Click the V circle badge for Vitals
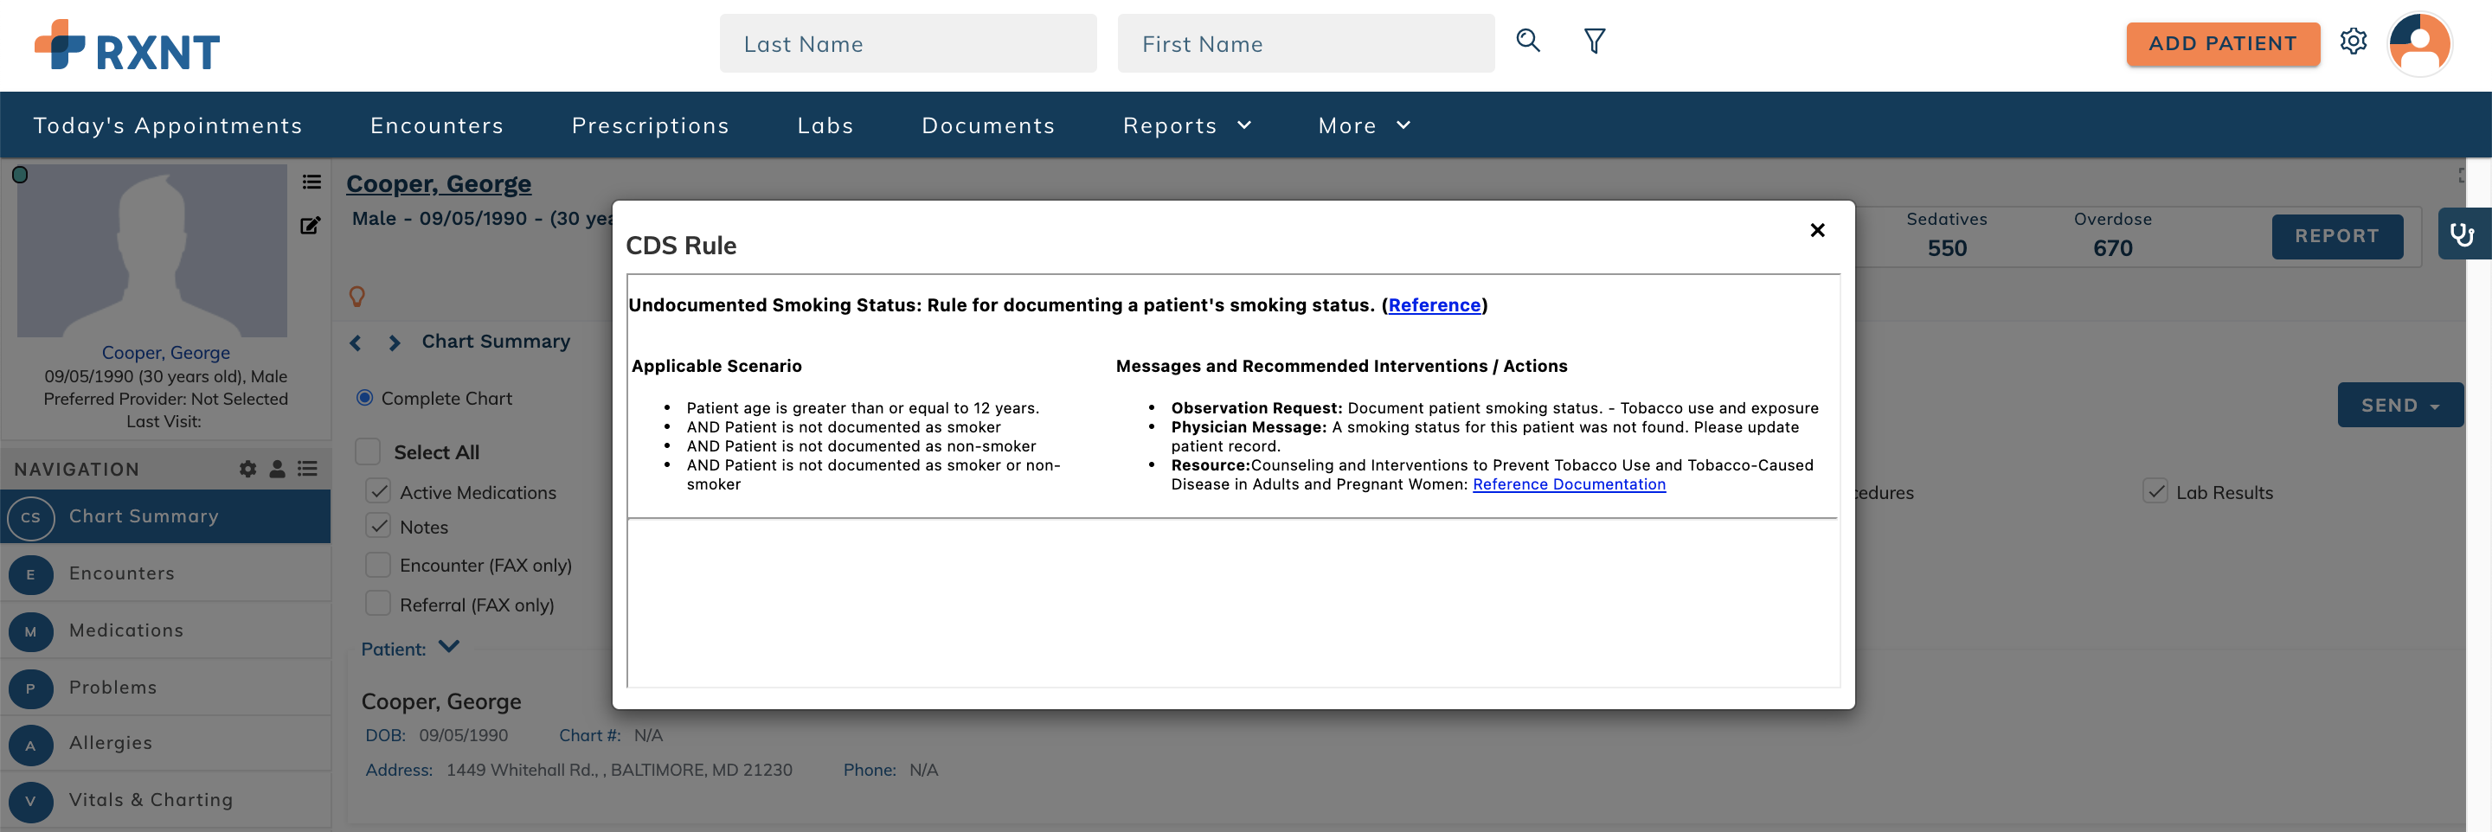This screenshot has width=2492, height=832. [x=31, y=801]
